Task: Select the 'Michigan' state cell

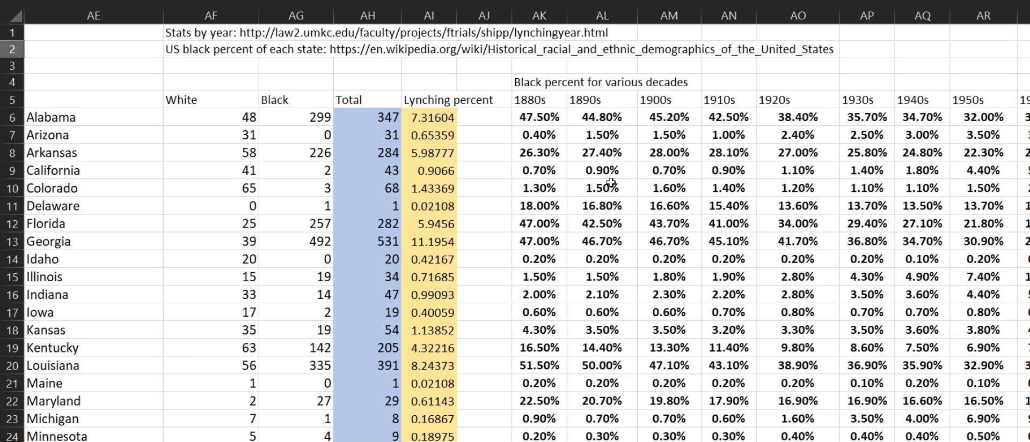Action: (x=93, y=419)
